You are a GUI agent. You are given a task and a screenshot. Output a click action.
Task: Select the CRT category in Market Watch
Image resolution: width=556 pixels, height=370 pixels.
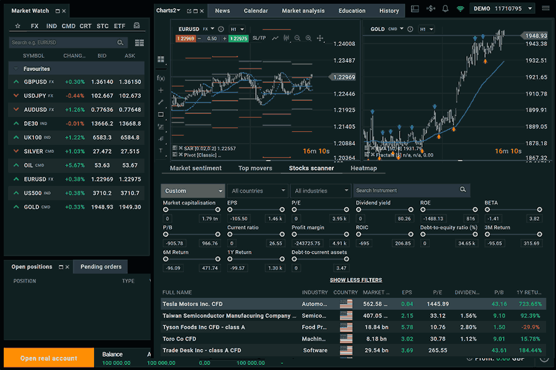coord(85,26)
